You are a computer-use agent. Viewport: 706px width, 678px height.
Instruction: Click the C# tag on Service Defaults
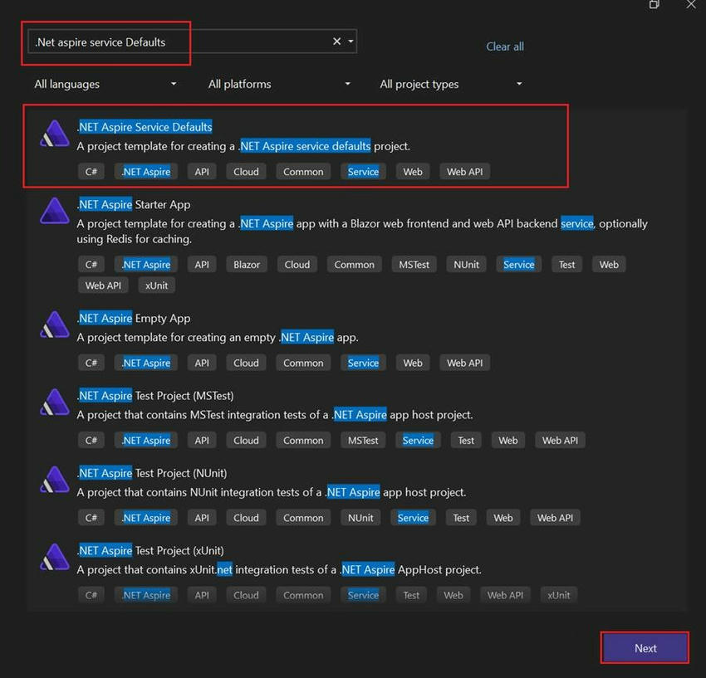(91, 171)
